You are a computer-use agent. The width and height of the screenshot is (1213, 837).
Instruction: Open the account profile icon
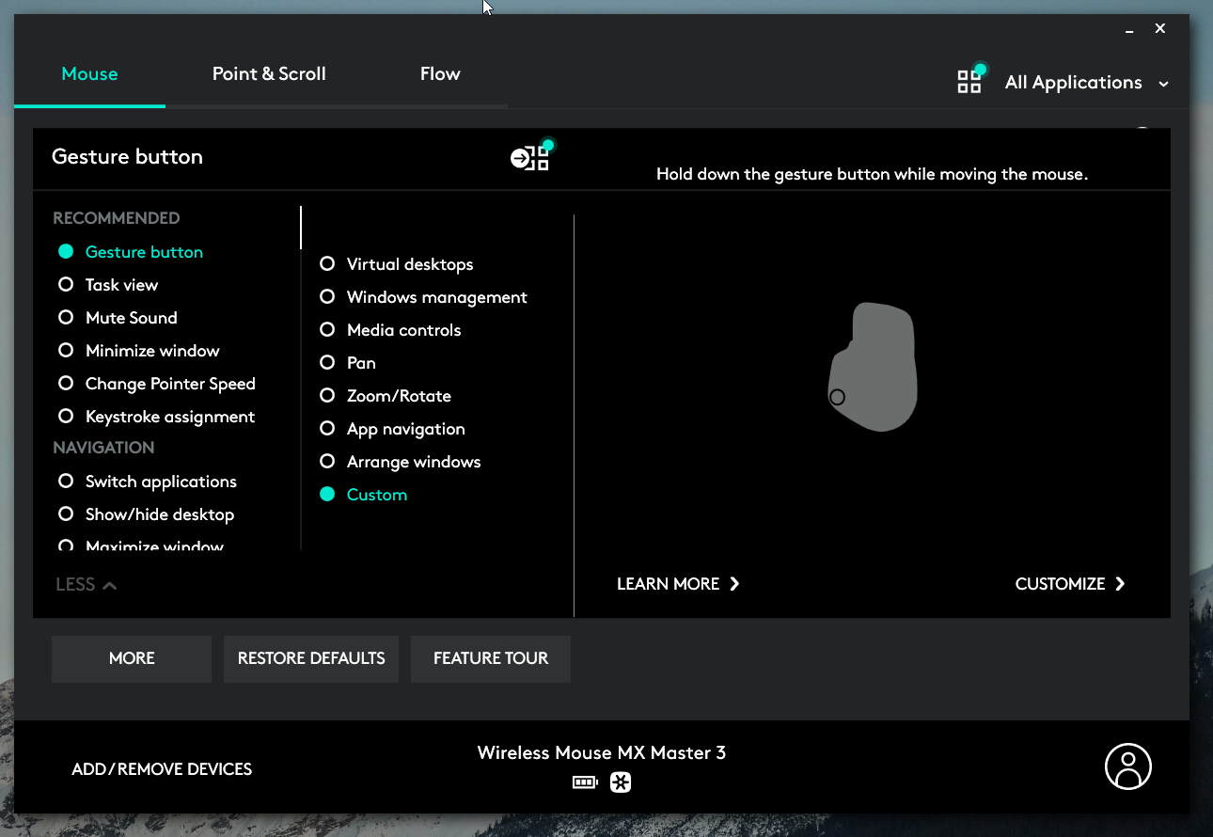1127,766
